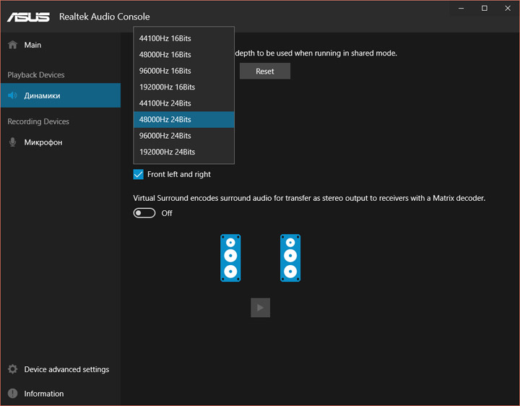Play the speaker test sound

[x=260, y=308]
